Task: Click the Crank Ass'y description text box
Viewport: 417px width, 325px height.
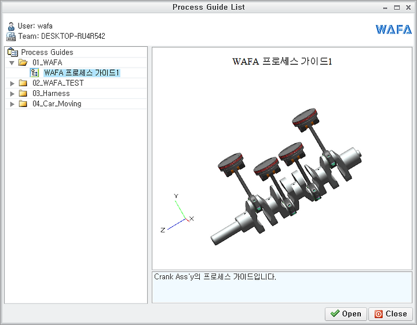Action: coord(282,287)
